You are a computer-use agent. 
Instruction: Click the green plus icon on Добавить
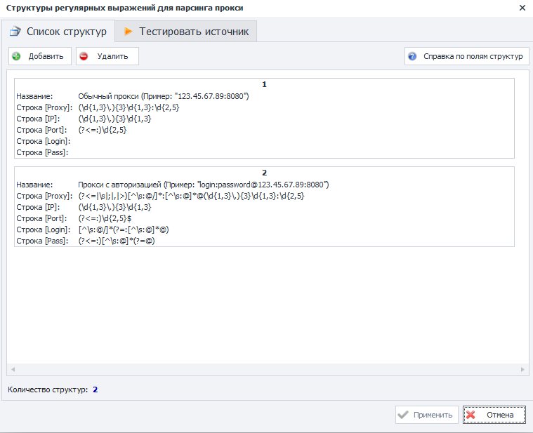17,56
